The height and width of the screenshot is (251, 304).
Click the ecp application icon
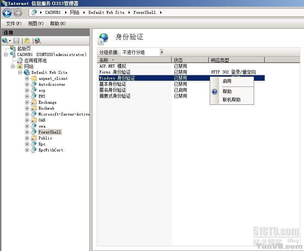[34, 90]
